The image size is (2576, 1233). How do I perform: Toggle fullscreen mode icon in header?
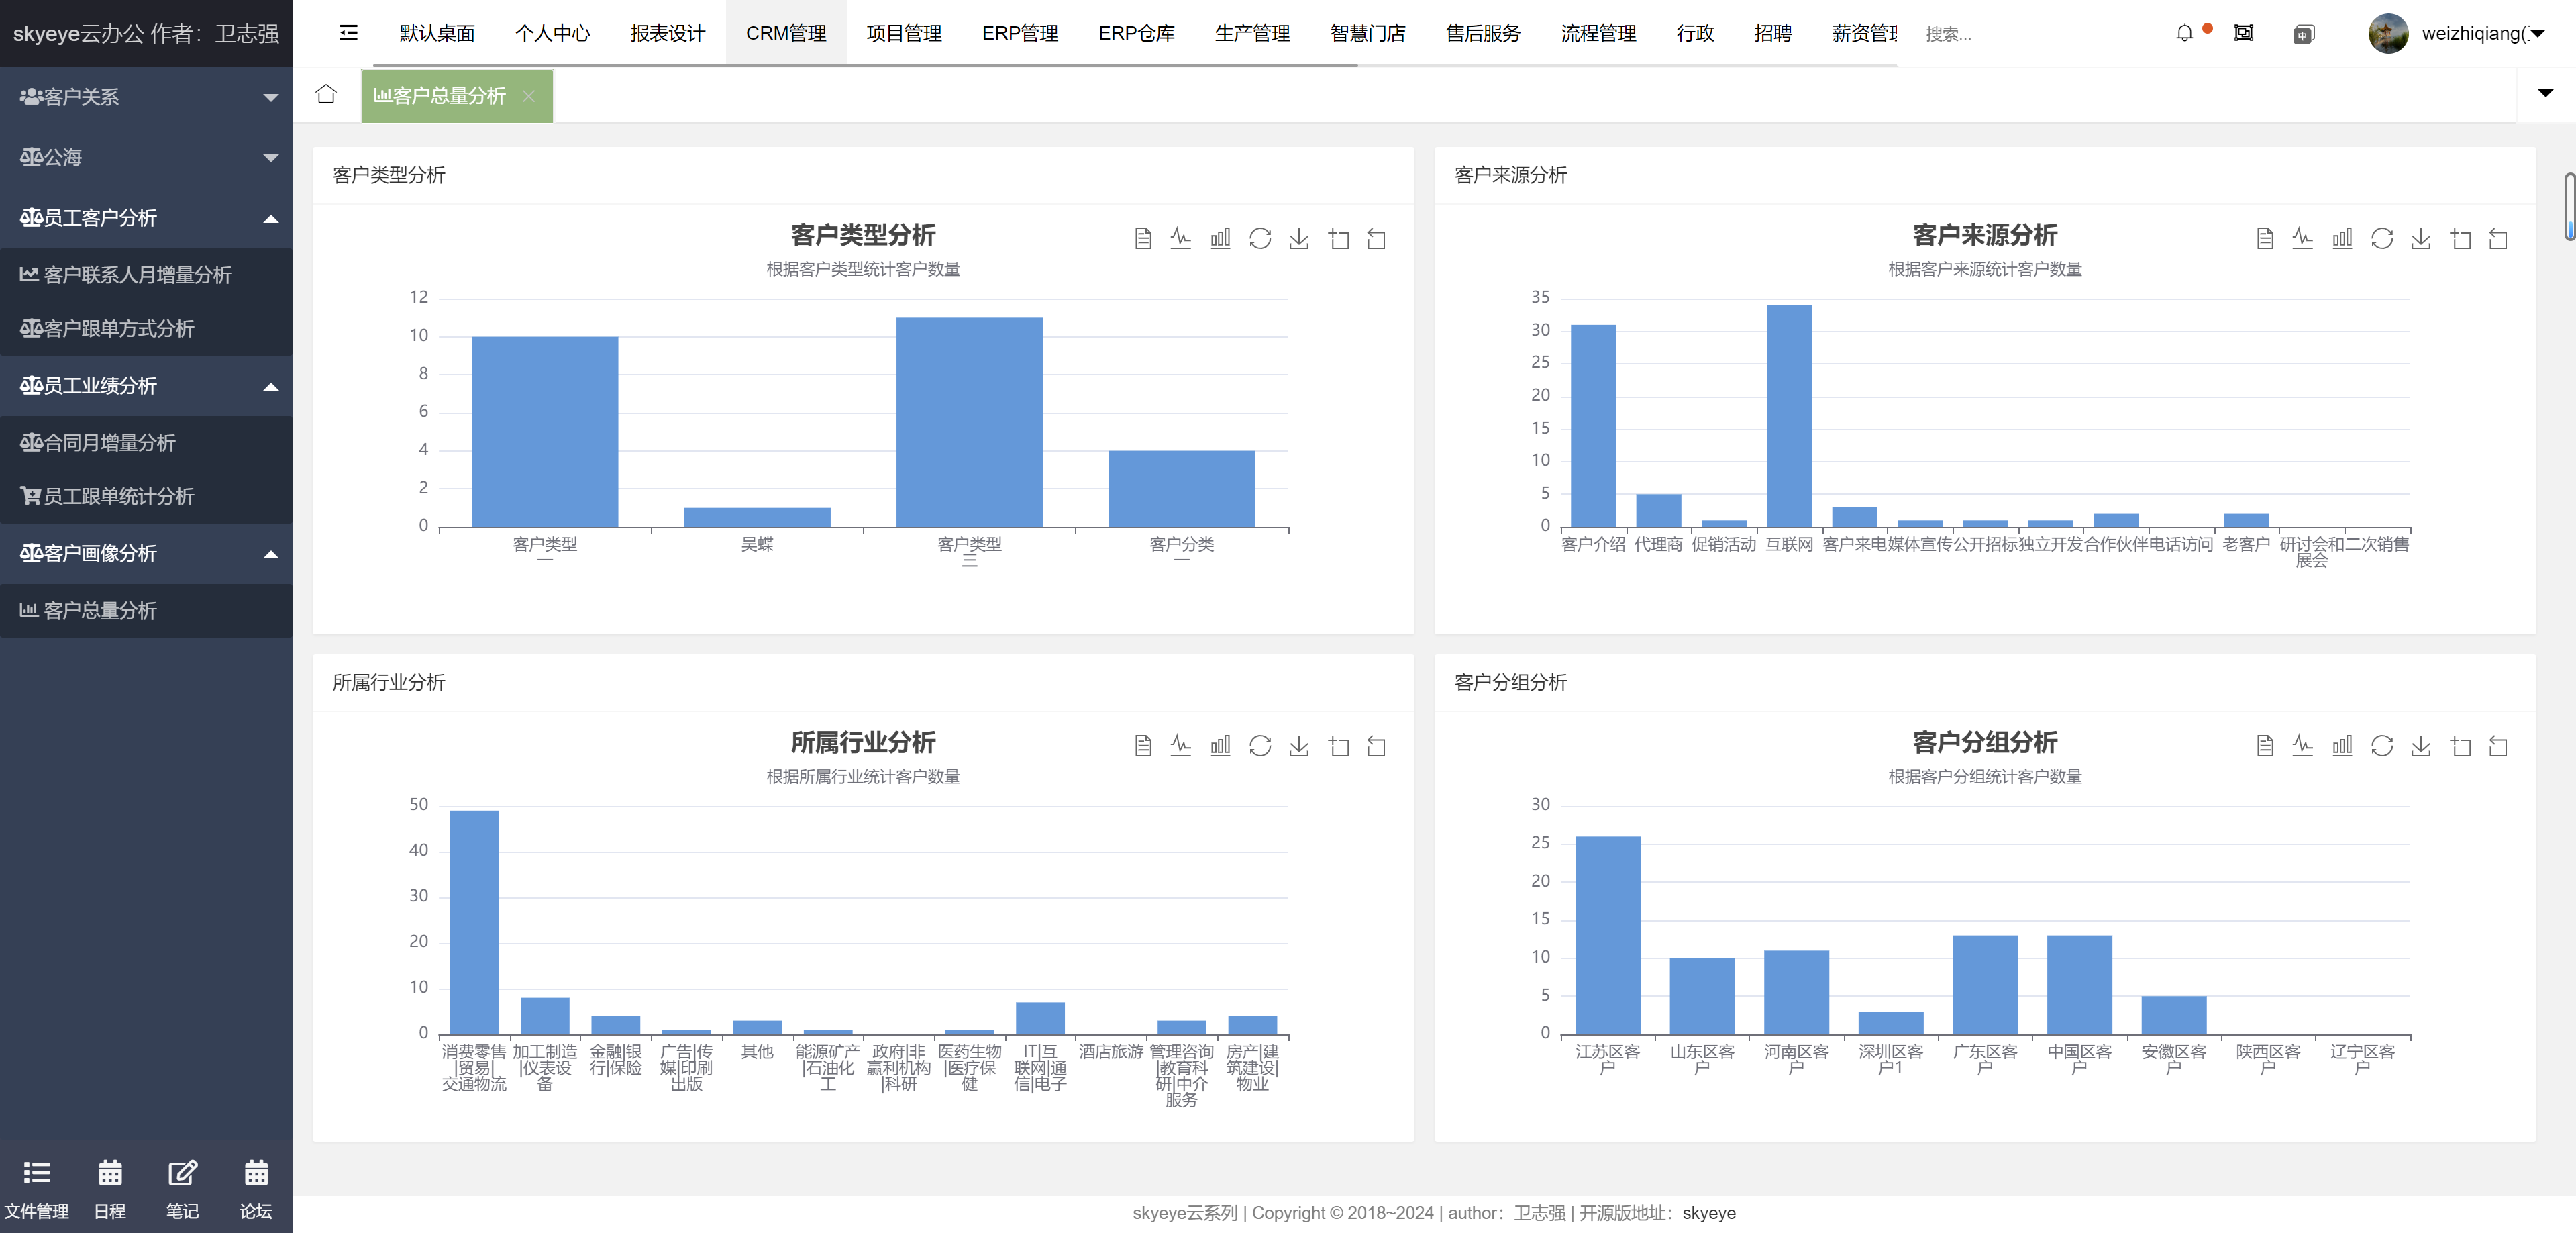pyautogui.click(x=2244, y=33)
